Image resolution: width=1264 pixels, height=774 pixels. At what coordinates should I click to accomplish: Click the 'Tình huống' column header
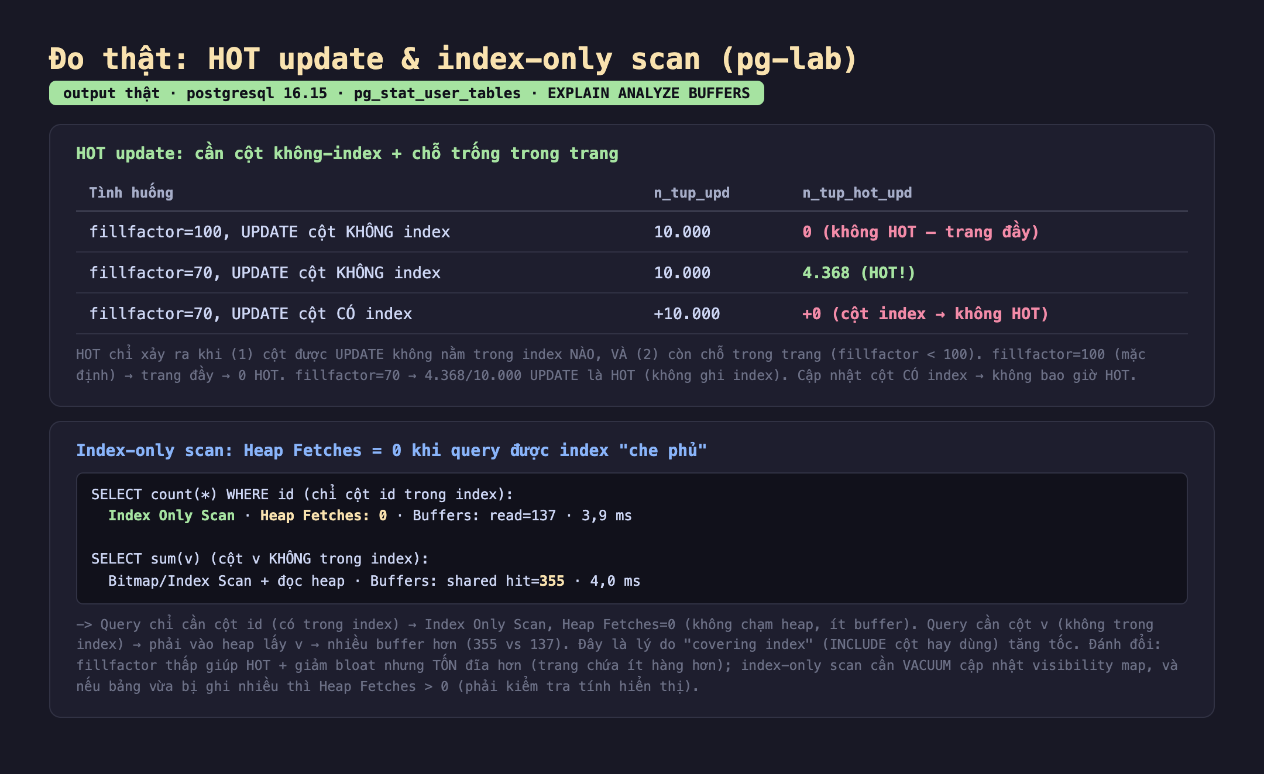pyautogui.click(x=131, y=193)
